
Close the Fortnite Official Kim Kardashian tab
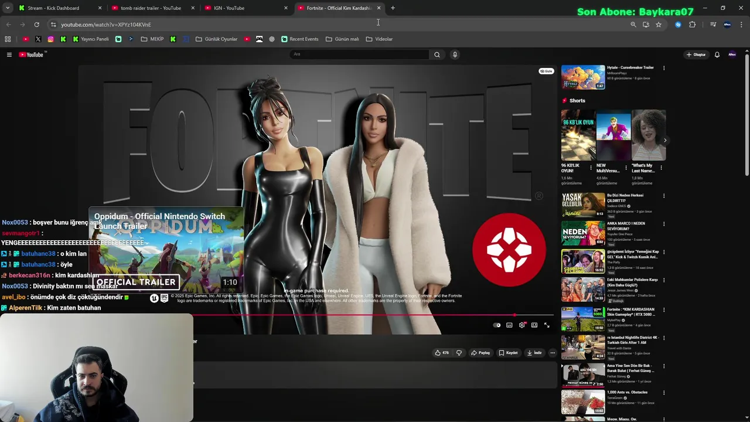coord(379,8)
